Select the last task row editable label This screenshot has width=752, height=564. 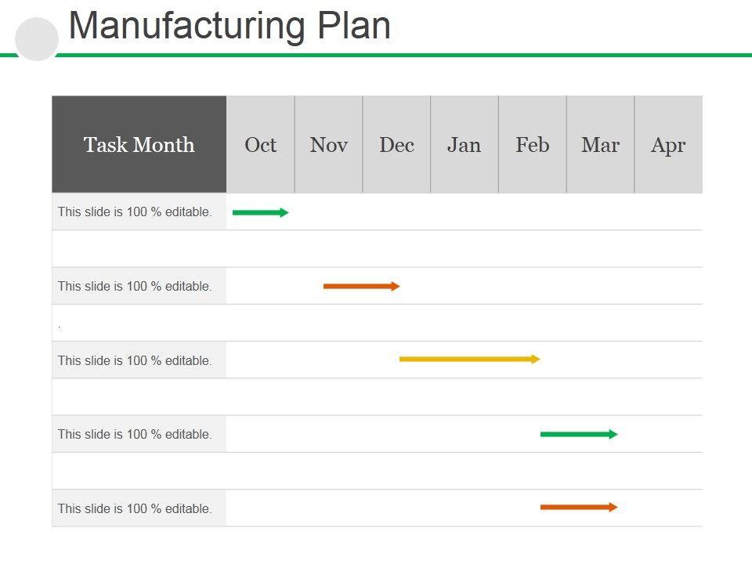135,509
